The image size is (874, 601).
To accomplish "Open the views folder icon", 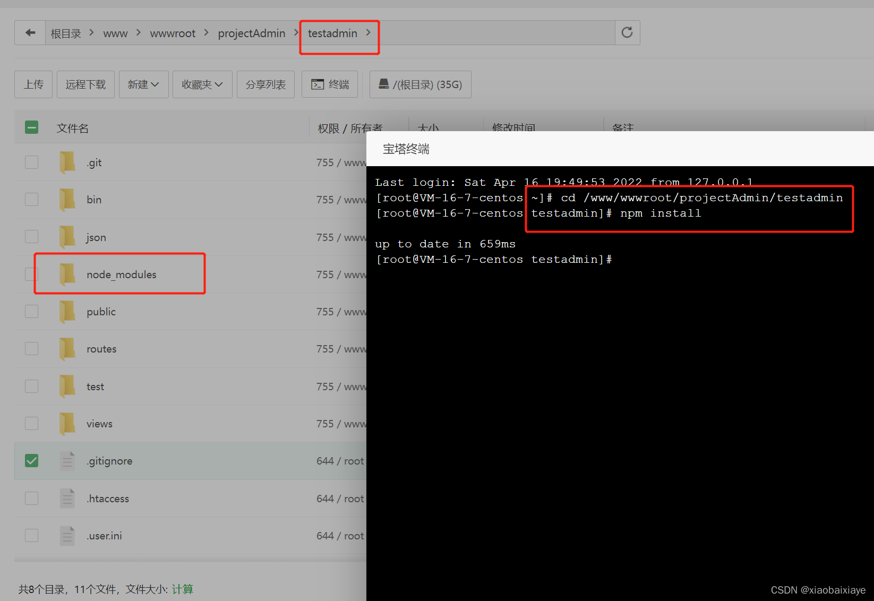I will click(x=67, y=424).
